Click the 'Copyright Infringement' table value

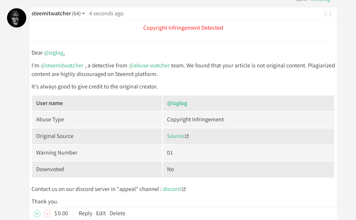(x=195, y=119)
